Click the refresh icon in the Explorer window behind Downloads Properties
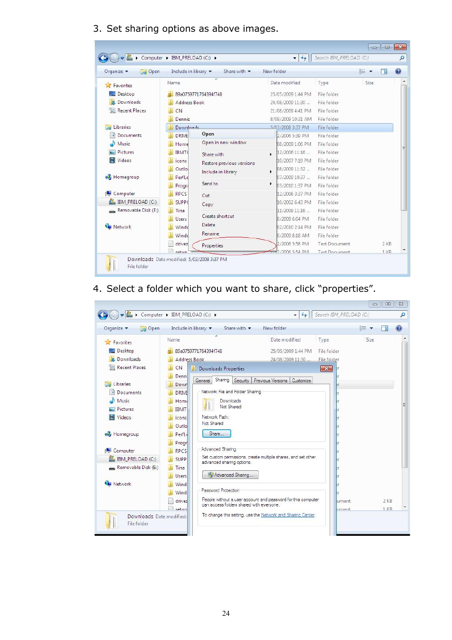 pyautogui.click(x=304, y=315)
